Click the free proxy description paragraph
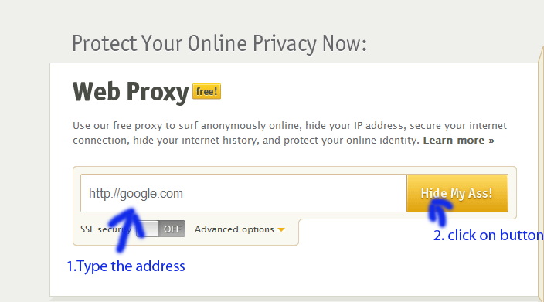Image resolution: width=544 pixels, height=302 pixels. (290, 133)
